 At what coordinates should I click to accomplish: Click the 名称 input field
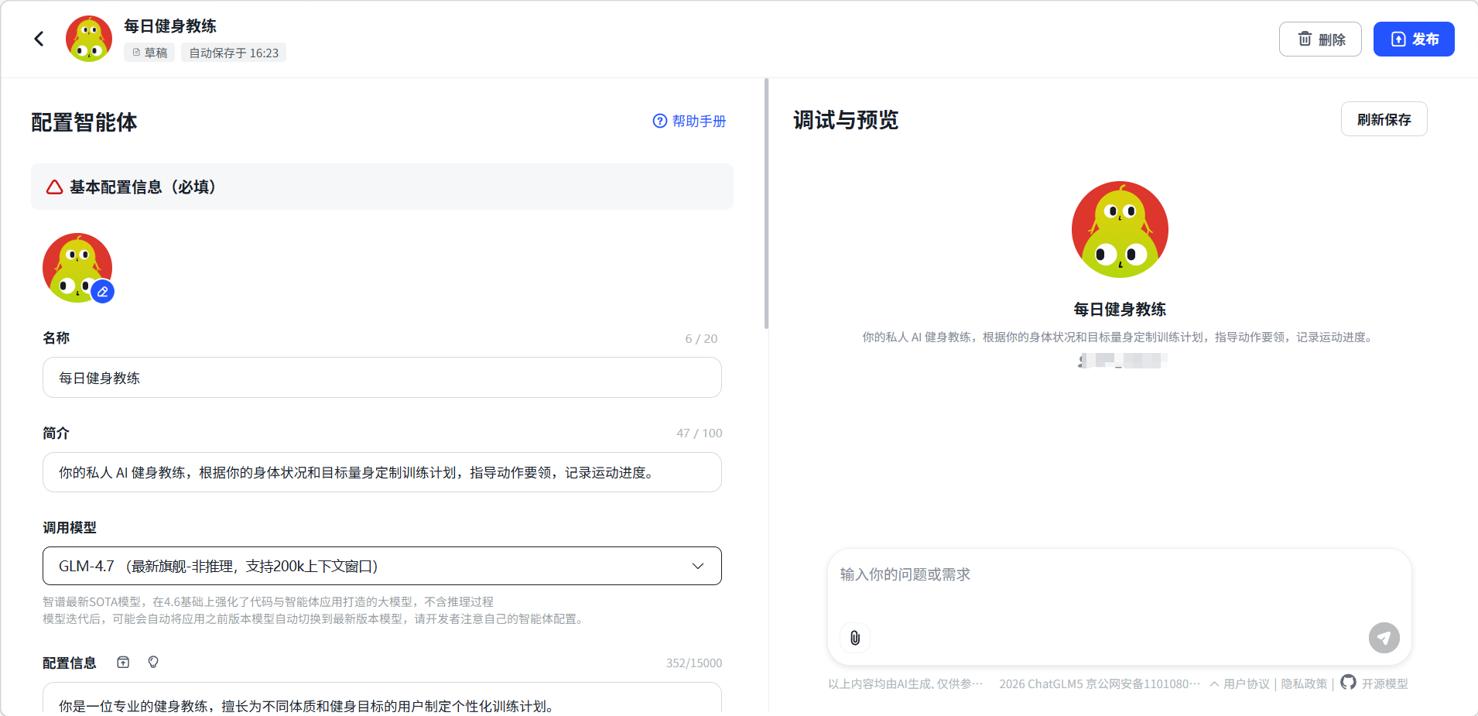(x=381, y=378)
